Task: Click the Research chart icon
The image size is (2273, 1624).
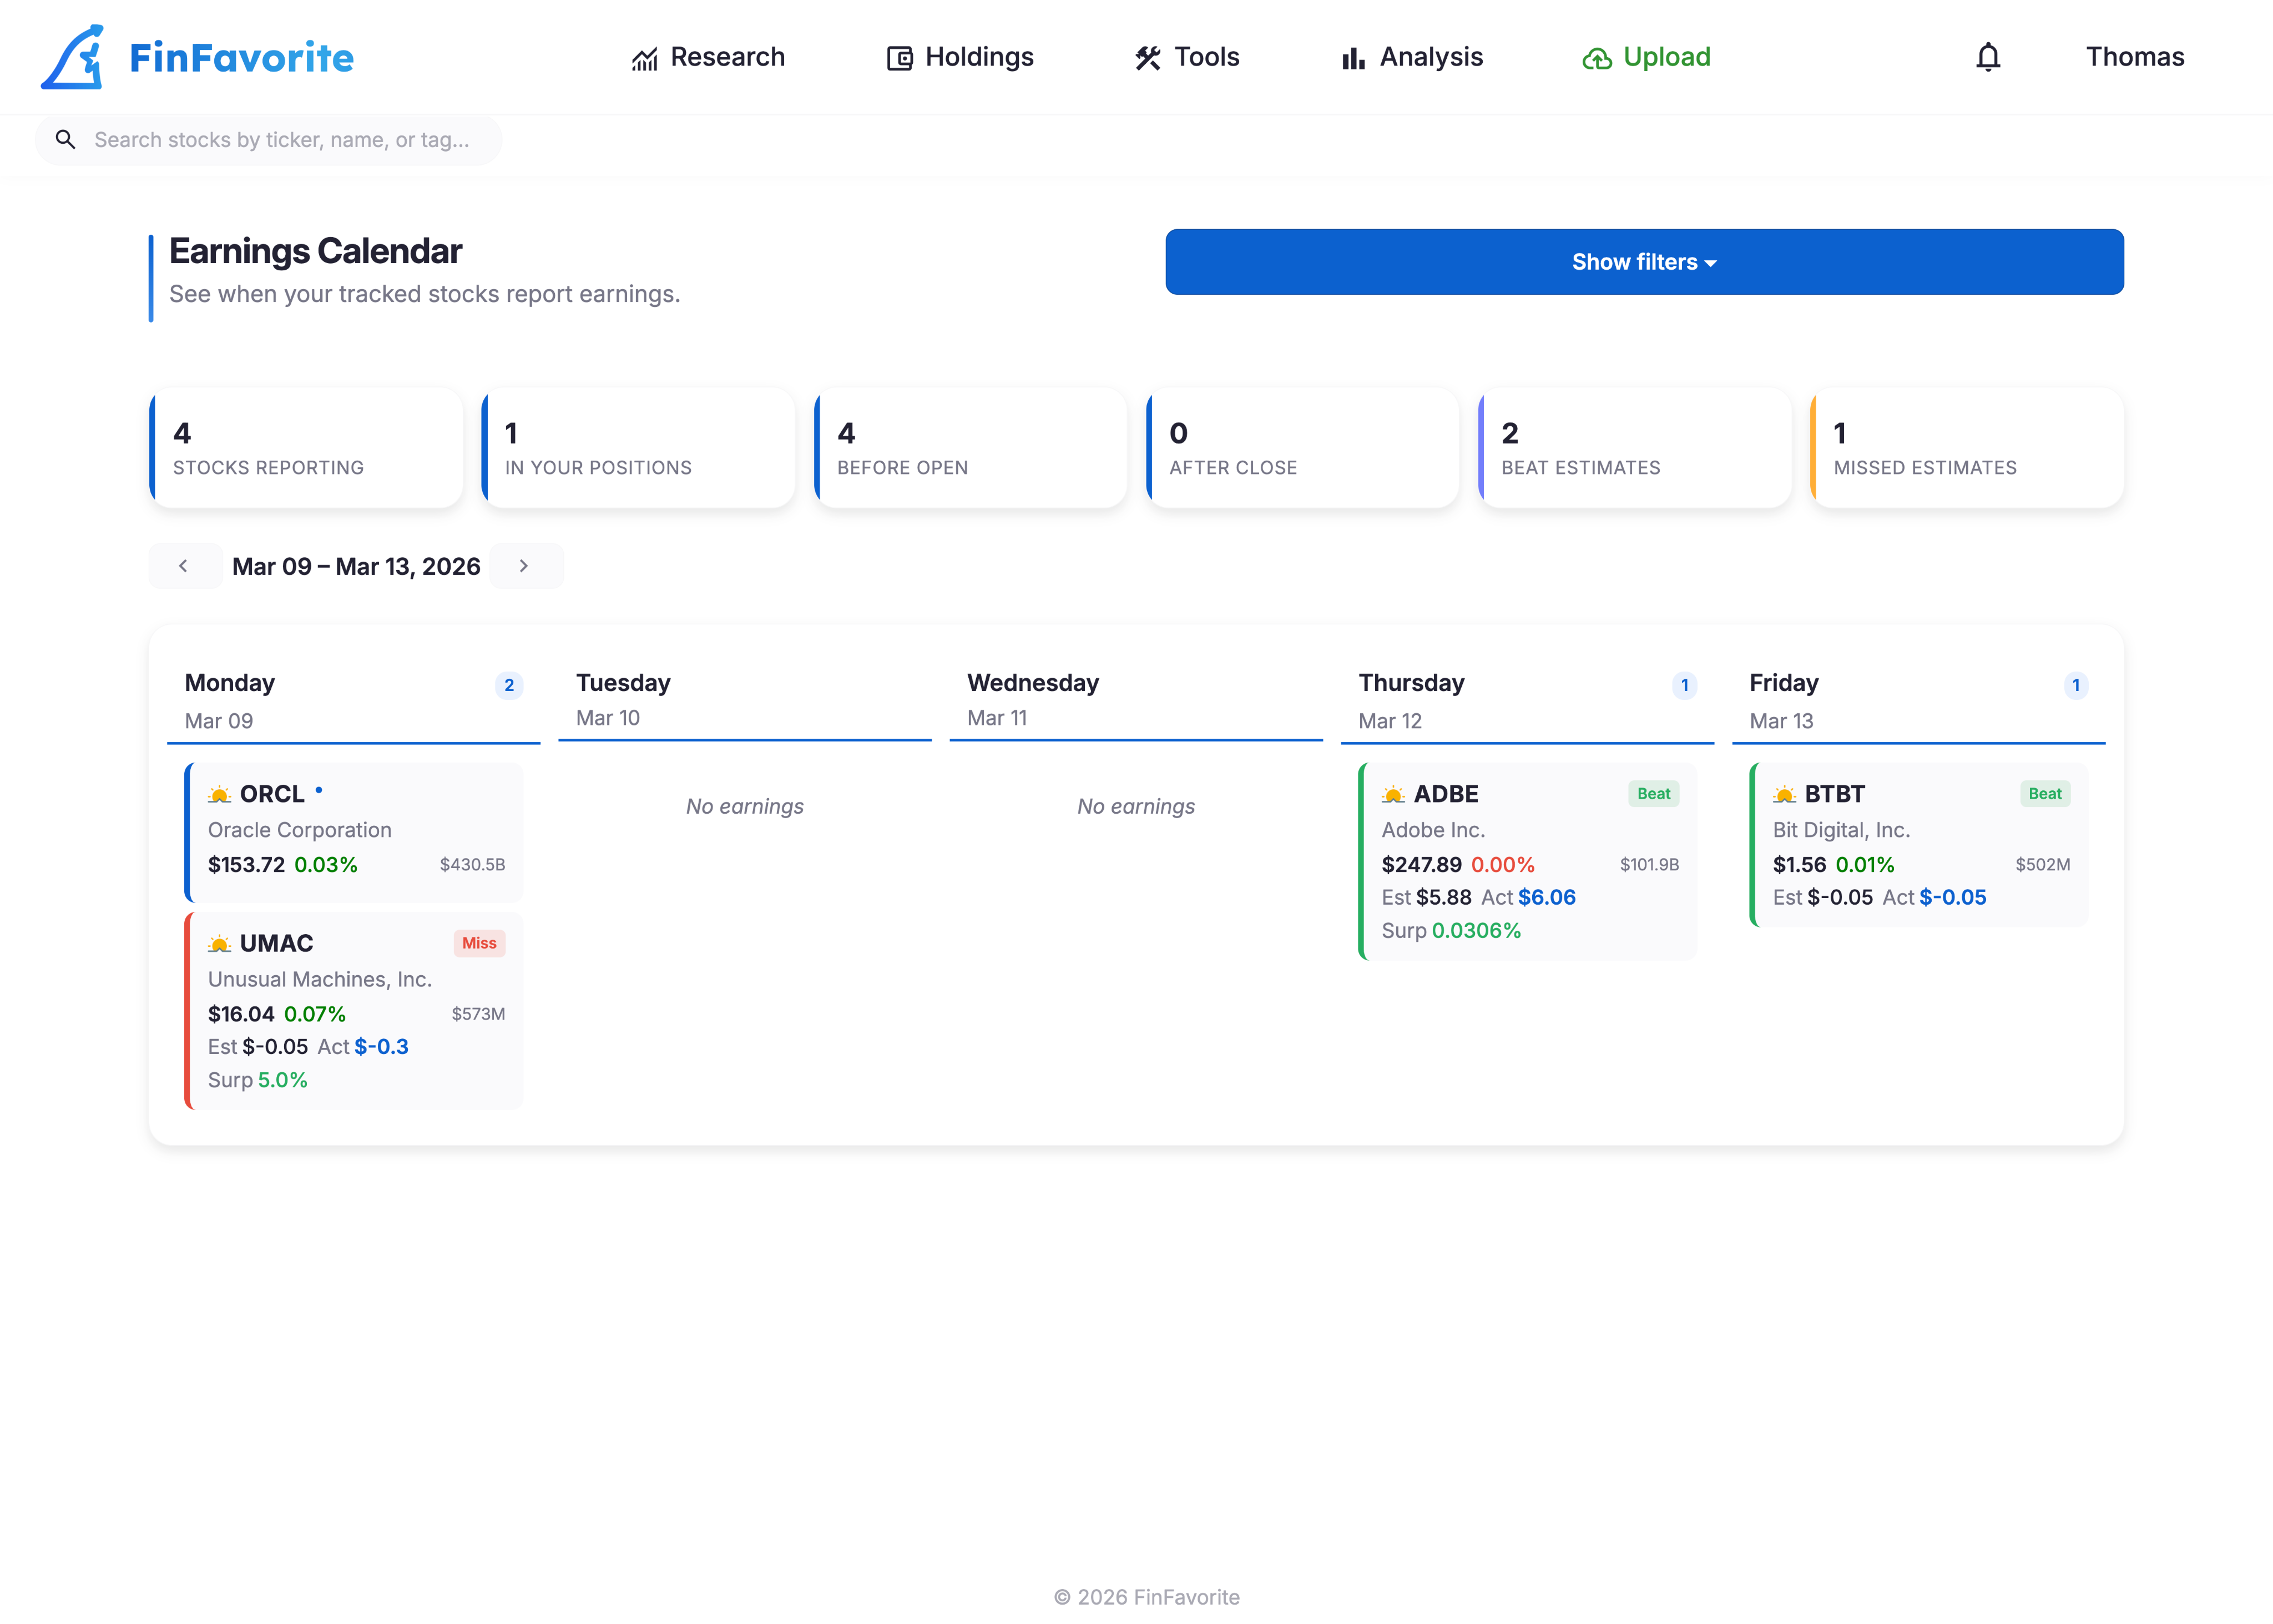Action: pos(645,59)
